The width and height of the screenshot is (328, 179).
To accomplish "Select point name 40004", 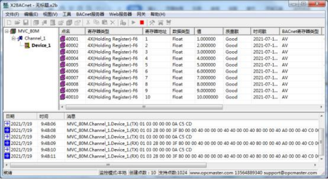I will 72,58.
